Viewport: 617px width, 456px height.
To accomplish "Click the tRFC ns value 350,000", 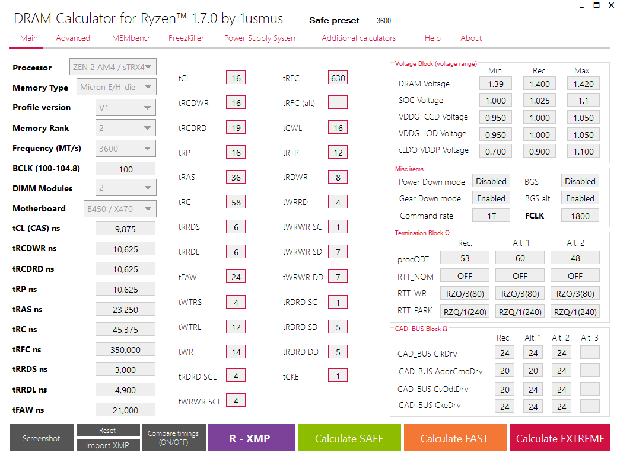I will pos(126,349).
